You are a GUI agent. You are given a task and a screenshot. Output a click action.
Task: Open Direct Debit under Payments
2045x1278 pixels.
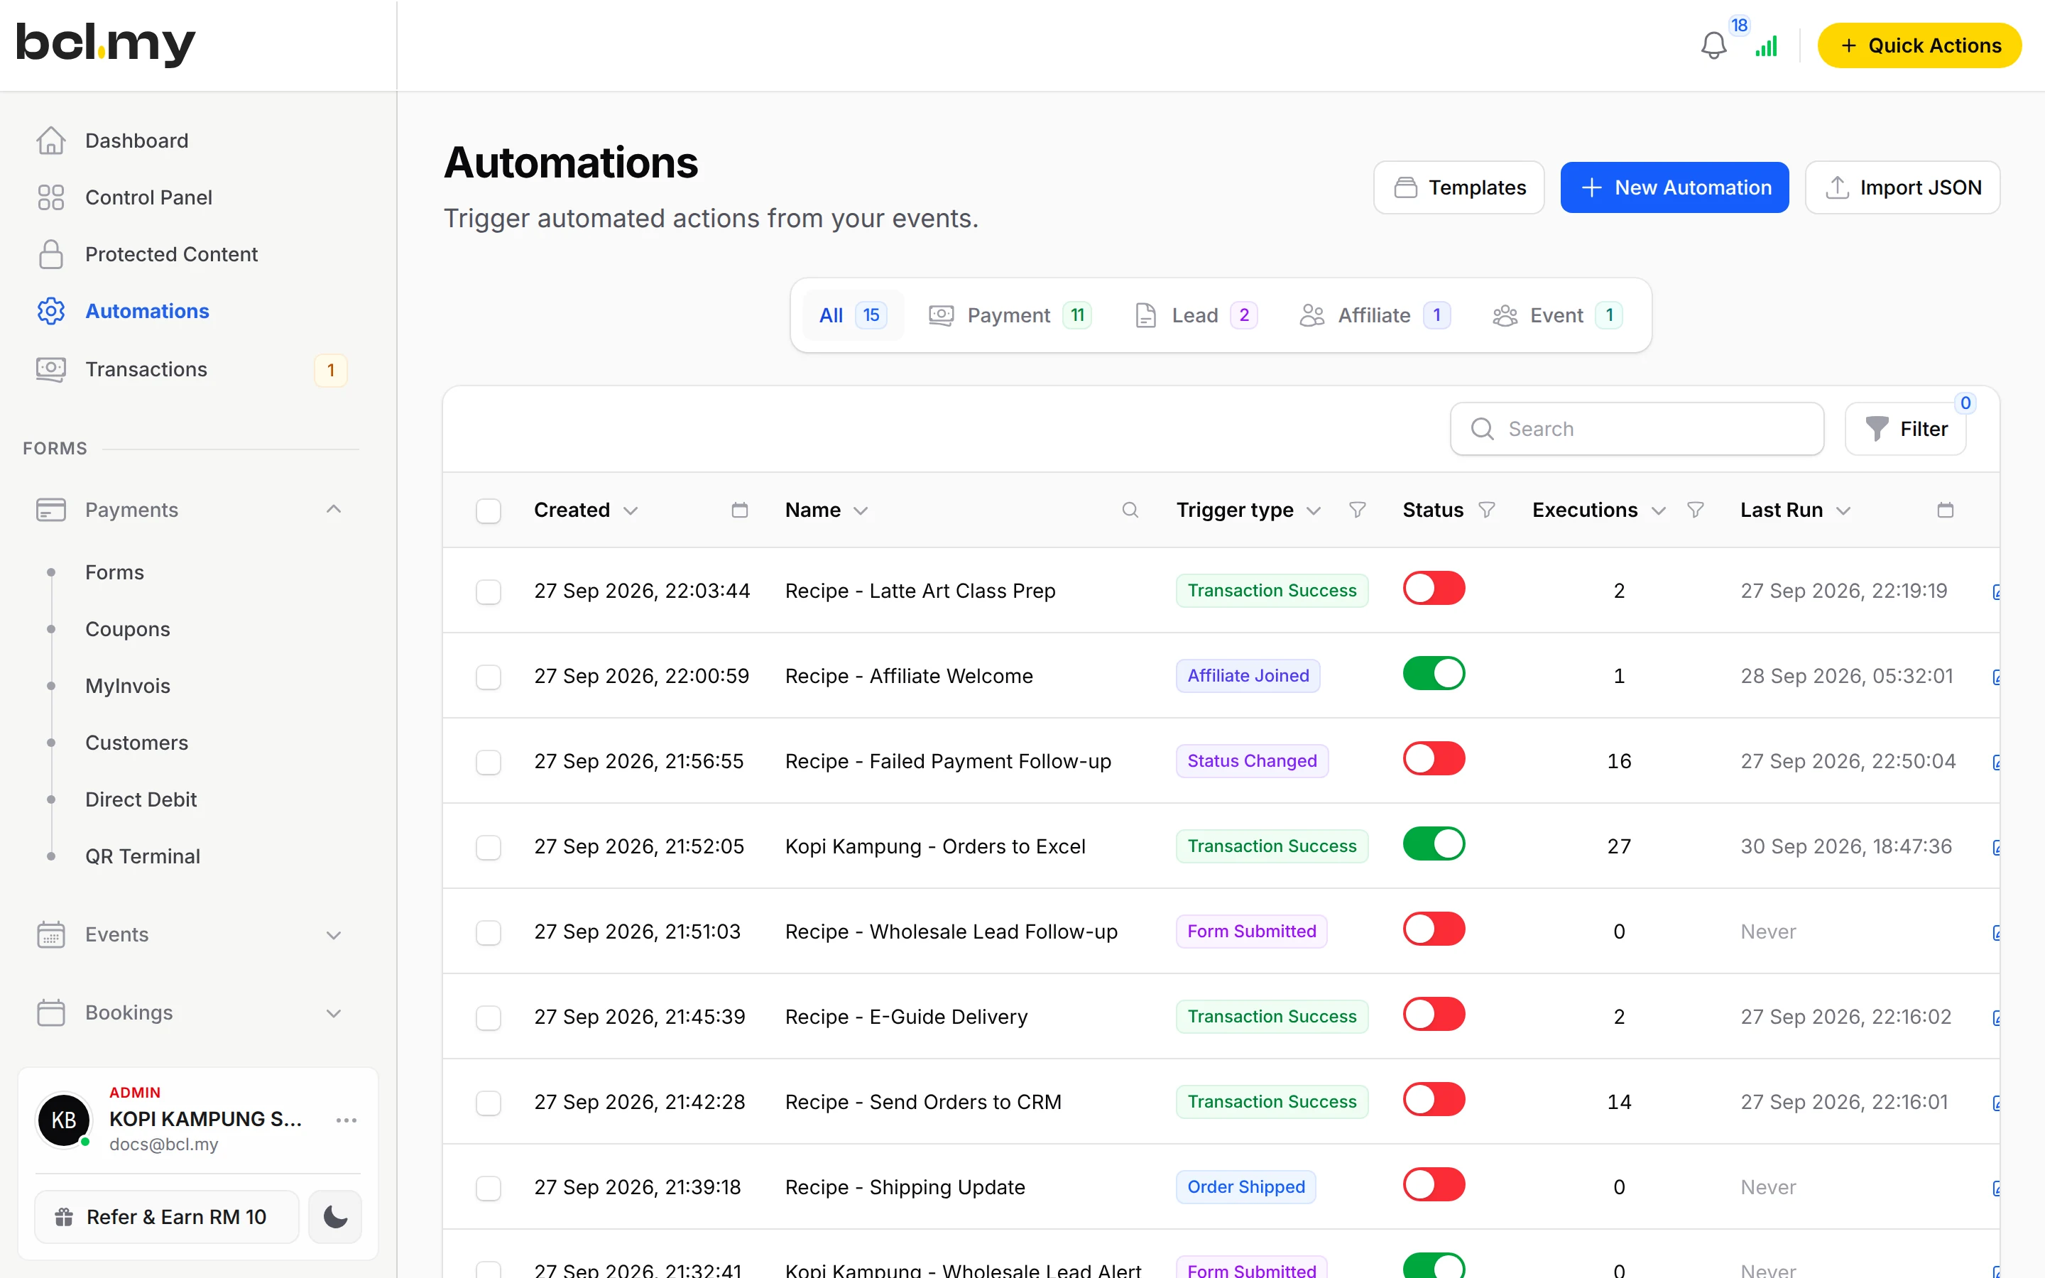point(141,799)
